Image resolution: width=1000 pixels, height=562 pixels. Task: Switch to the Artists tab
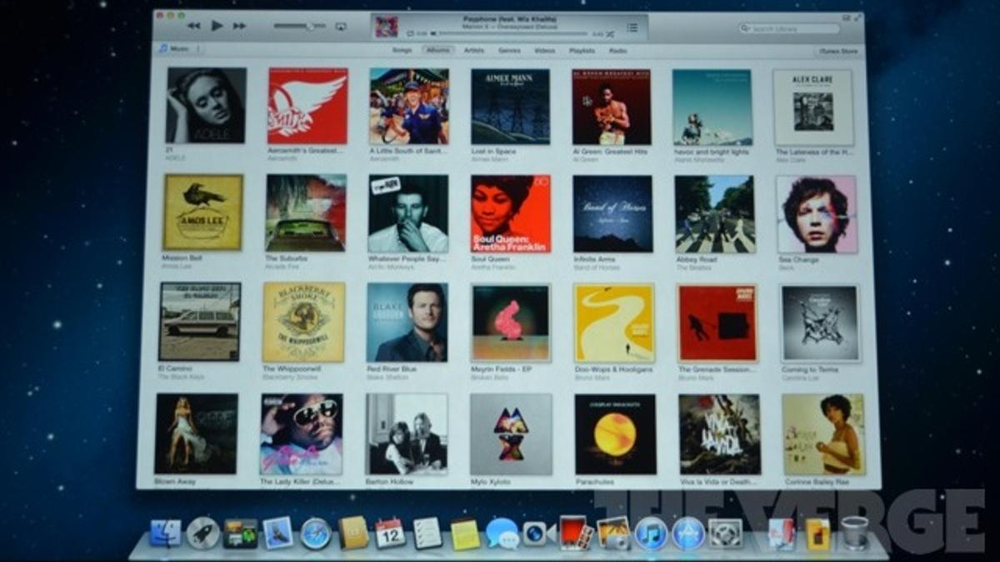tap(474, 51)
